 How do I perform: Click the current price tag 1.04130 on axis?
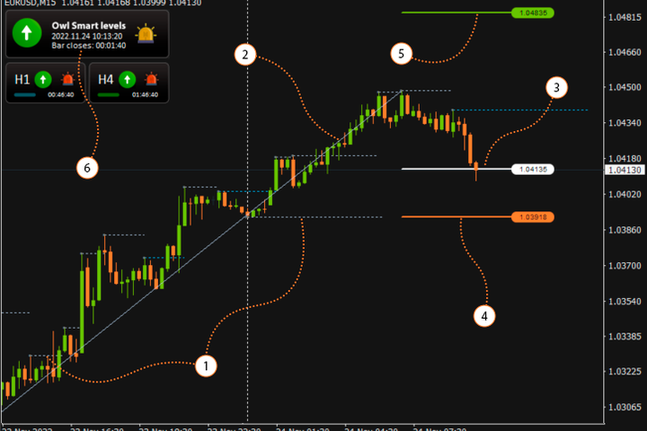(625, 170)
